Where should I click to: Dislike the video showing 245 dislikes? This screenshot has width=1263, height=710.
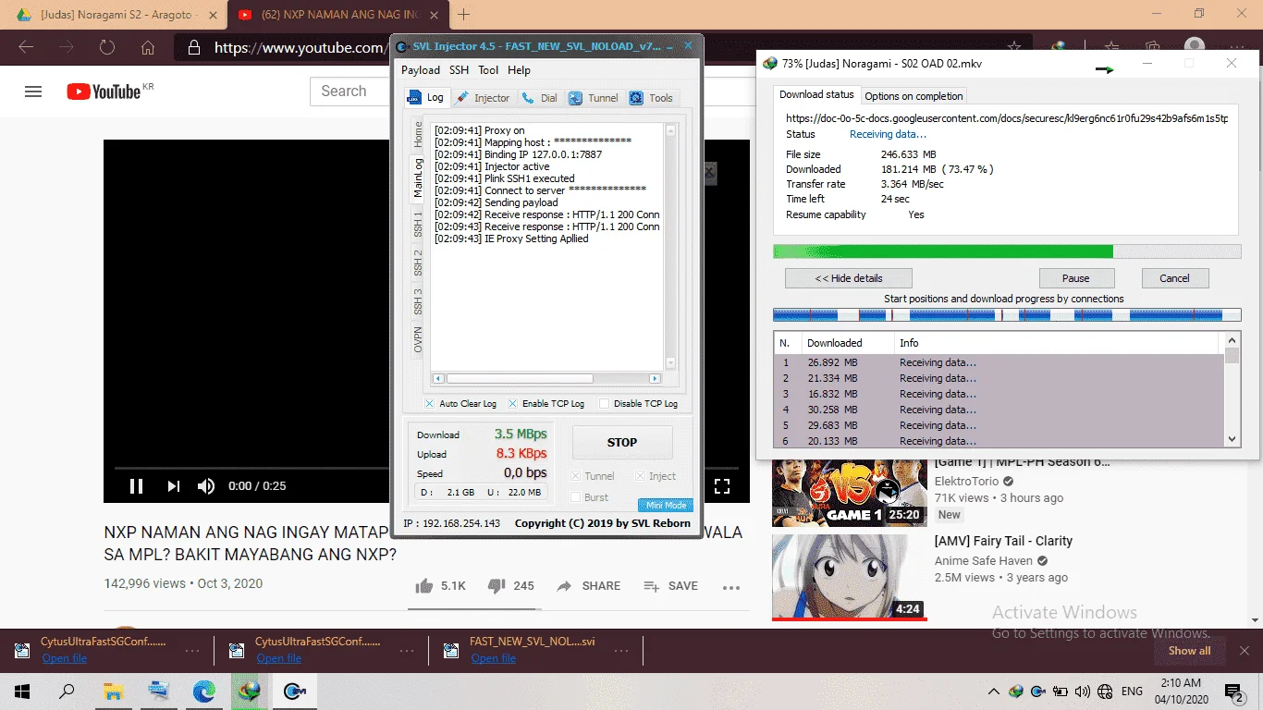point(511,586)
